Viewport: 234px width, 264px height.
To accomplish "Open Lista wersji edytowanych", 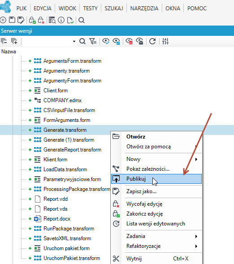I will tap(156, 224).
